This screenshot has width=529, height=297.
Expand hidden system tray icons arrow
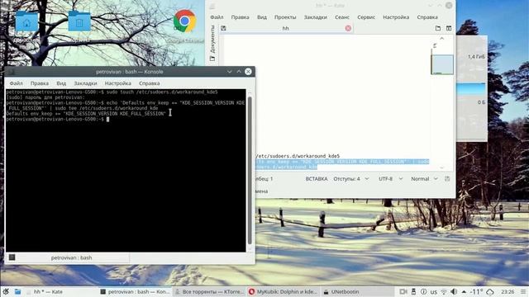(464, 291)
